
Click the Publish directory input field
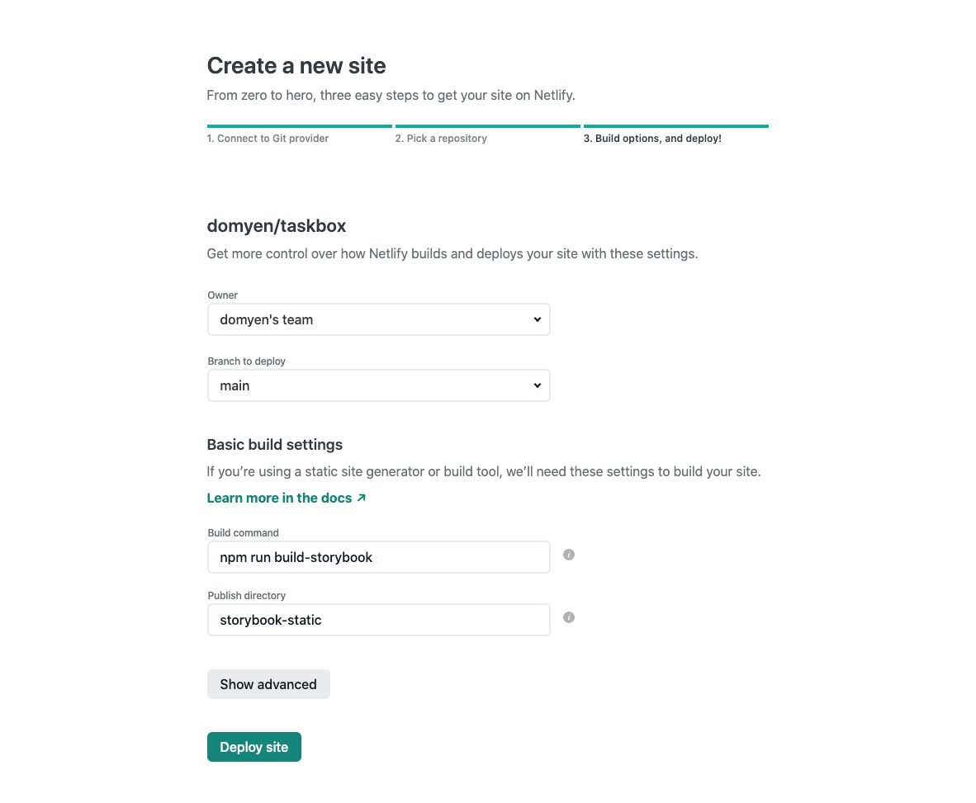click(x=378, y=620)
